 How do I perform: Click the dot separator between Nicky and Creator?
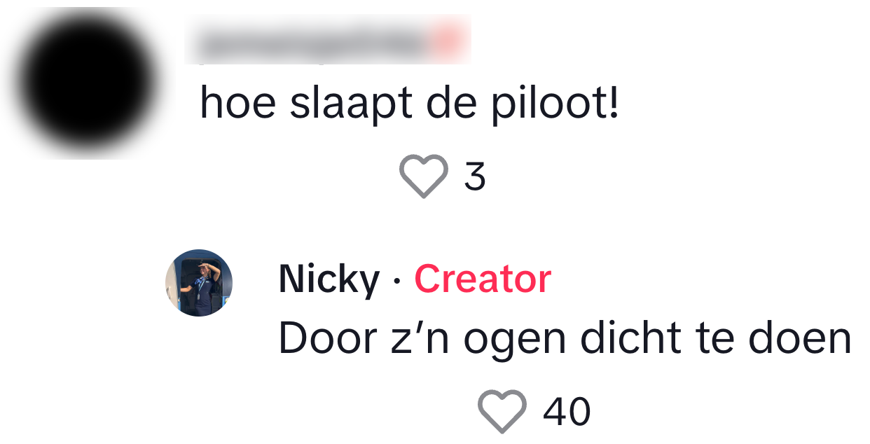click(x=397, y=281)
